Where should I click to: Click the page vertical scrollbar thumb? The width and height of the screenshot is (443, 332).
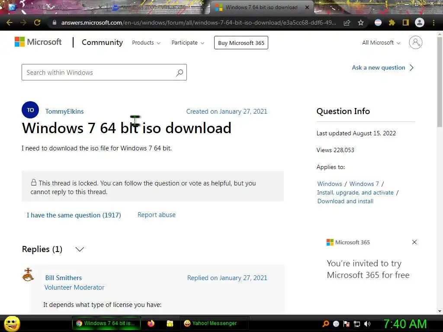pos(440,82)
